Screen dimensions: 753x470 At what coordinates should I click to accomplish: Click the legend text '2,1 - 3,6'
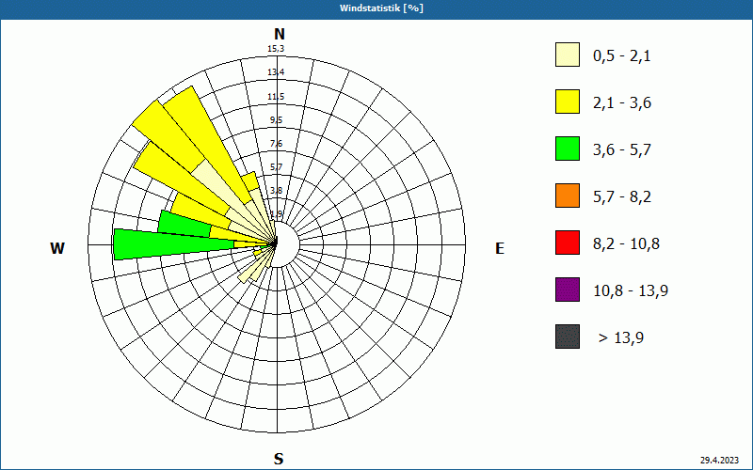coord(622,103)
